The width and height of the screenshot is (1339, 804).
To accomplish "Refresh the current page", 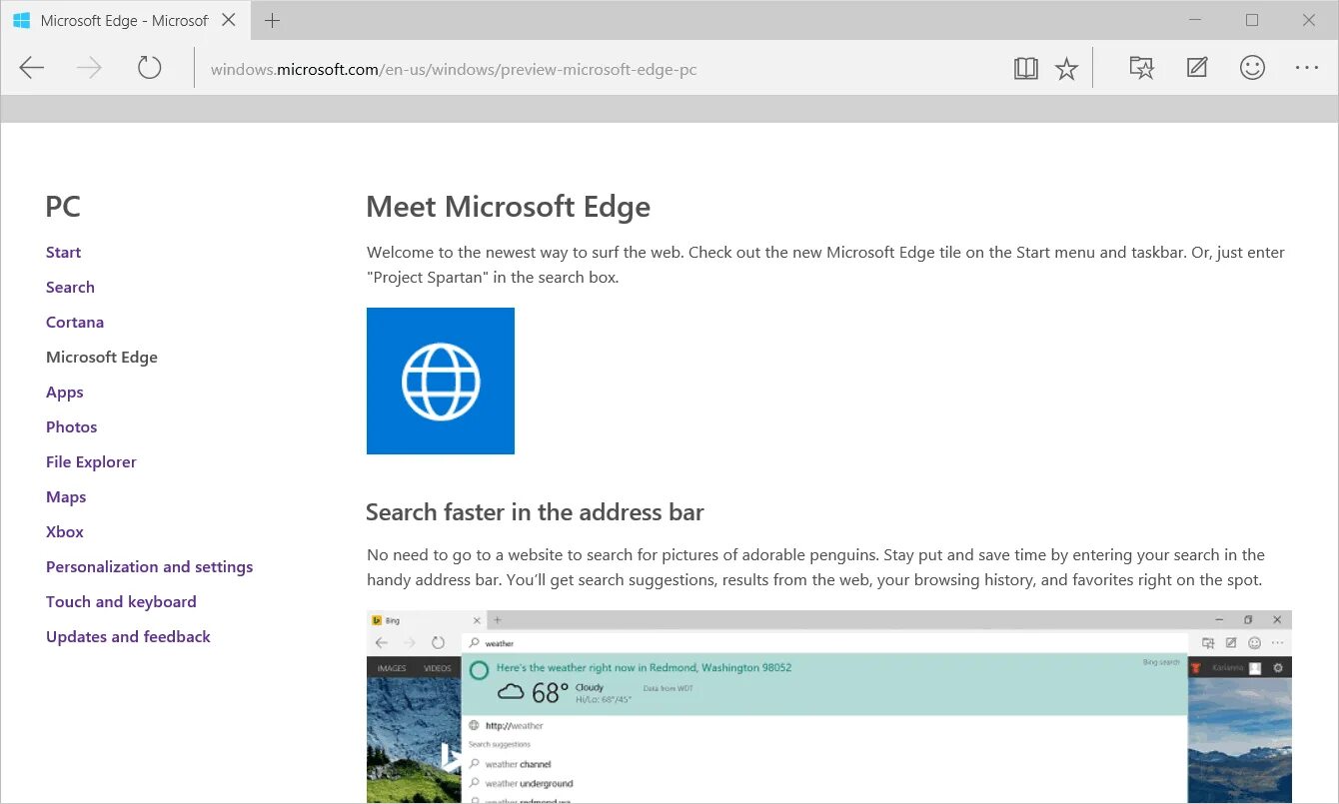I will (x=149, y=68).
